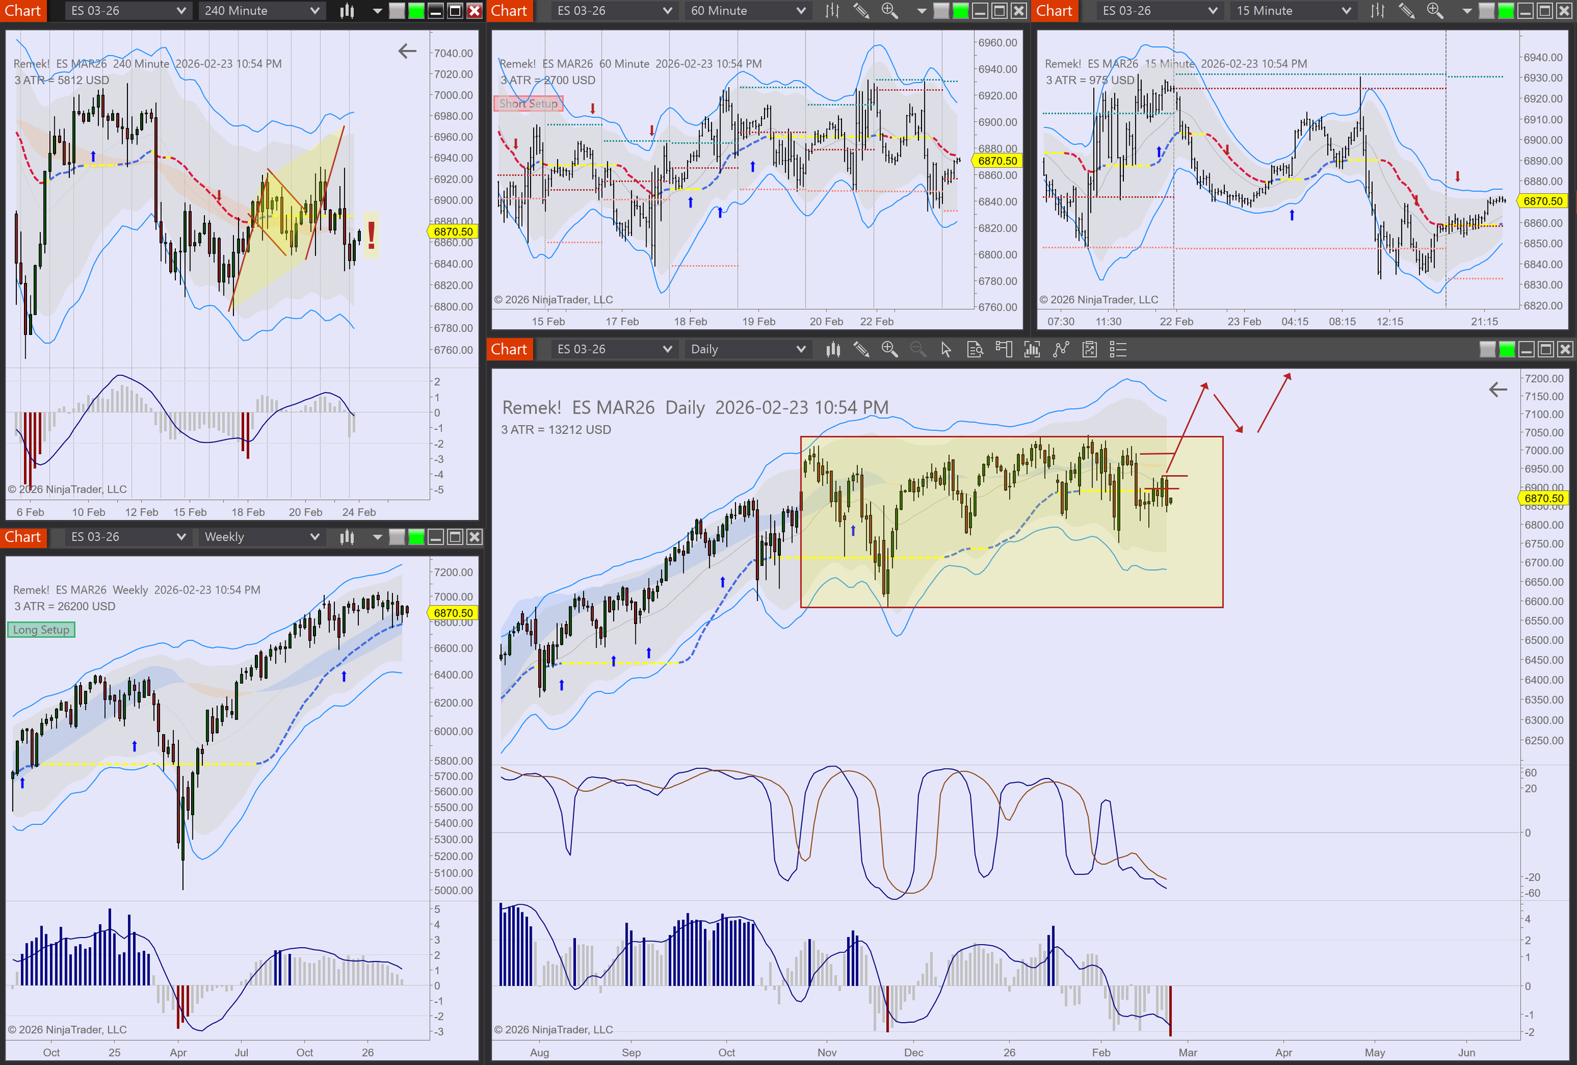The image size is (1577, 1065).
Task: Click the bar style icon on the 60 Minute chart
Action: [x=832, y=11]
